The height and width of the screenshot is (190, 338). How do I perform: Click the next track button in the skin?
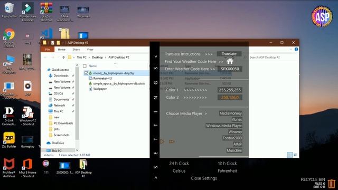pos(172,141)
